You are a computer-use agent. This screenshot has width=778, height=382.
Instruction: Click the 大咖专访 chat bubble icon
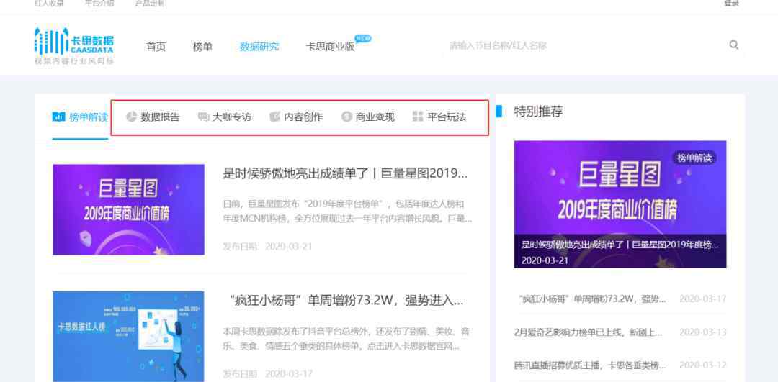tap(203, 117)
